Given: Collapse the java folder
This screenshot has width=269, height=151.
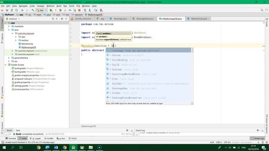Looking at the screenshot, I should coord(9,30).
